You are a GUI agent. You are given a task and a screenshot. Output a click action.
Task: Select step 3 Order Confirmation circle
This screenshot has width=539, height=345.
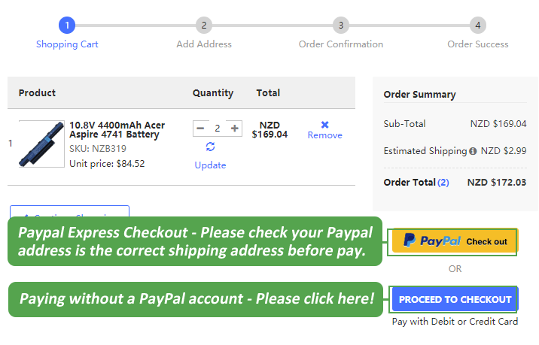(341, 26)
